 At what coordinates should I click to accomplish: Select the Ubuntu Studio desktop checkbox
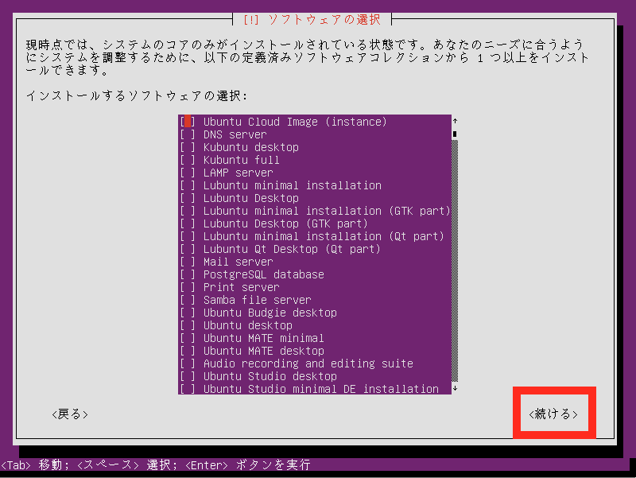188,376
